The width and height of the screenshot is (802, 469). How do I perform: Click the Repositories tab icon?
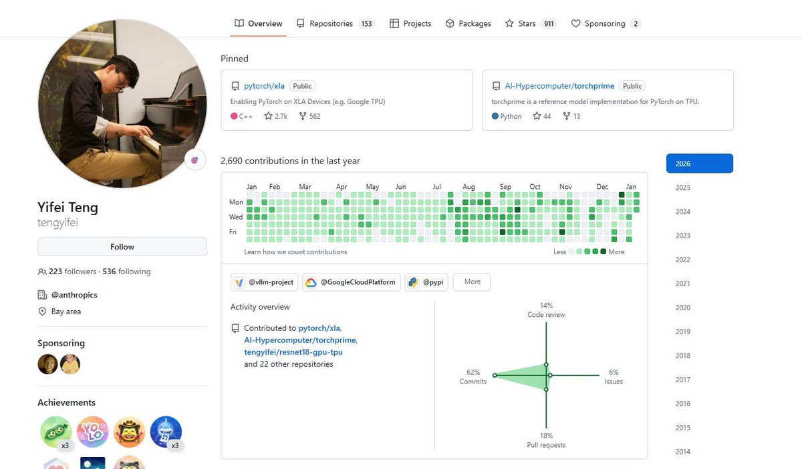tap(301, 23)
